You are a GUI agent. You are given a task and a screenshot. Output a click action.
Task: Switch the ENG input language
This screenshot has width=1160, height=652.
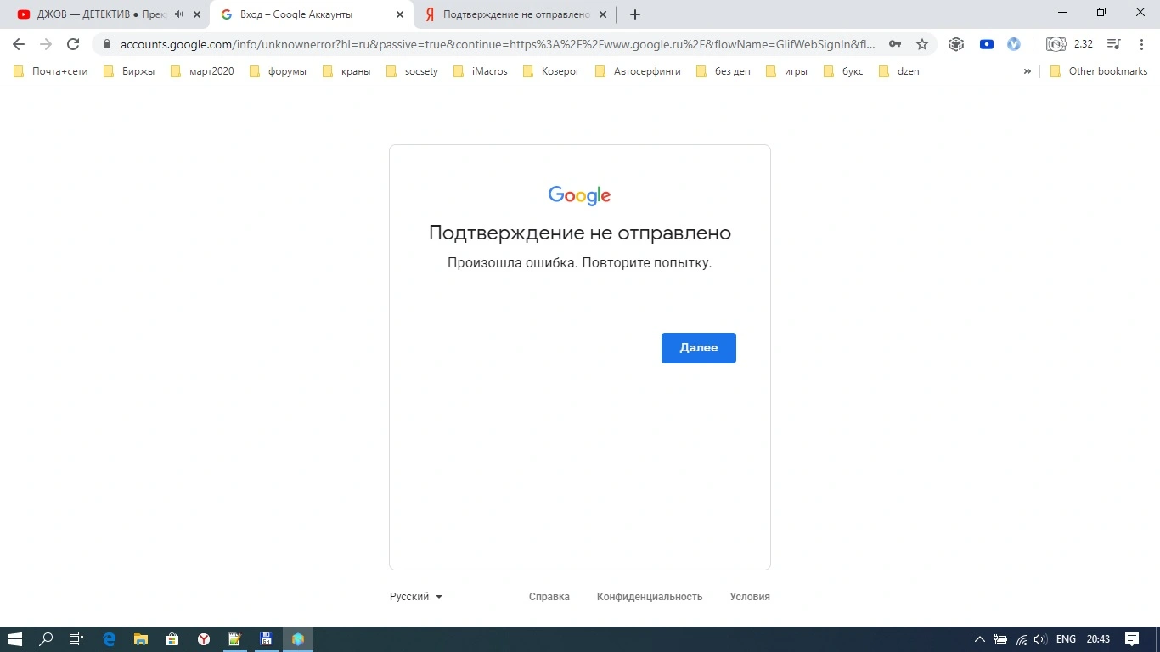pyautogui.click(x=1066, y=639)
